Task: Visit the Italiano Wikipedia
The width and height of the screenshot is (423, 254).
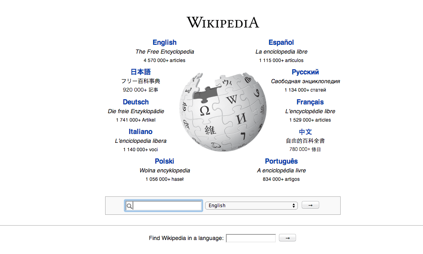Action: [140, 132]
